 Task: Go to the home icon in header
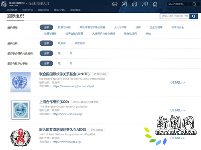pyautogui.click(x=155, y=4)
